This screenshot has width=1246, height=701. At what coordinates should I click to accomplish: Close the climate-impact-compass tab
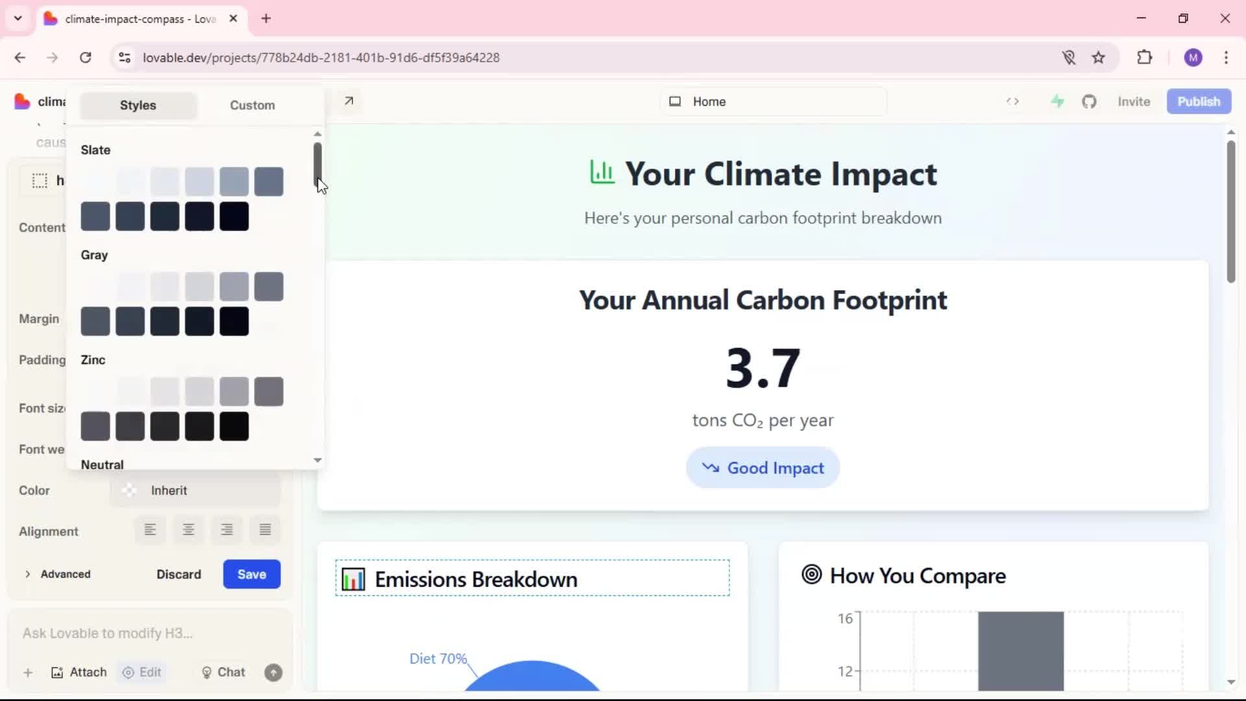(233, 18)
